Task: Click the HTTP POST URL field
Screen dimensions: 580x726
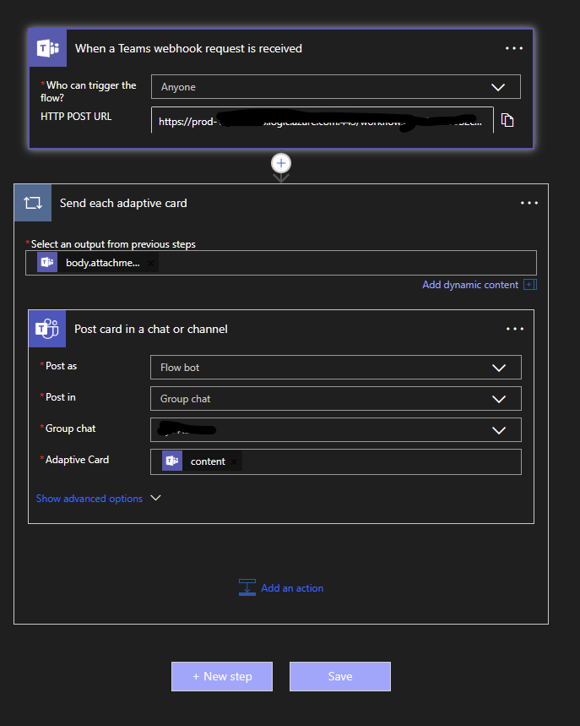Action: 322,120
